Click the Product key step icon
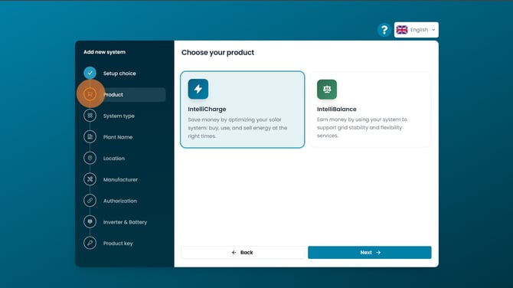The height and width of the screenshot is (288, 513). [90, 243]
